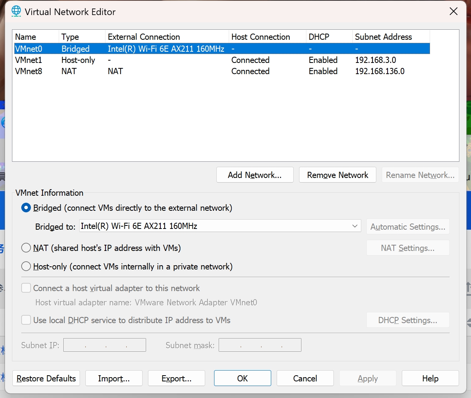Expand the Bridged to adapter dropdown
This screenshot has width=471, height=398.
tap(355, 226)
